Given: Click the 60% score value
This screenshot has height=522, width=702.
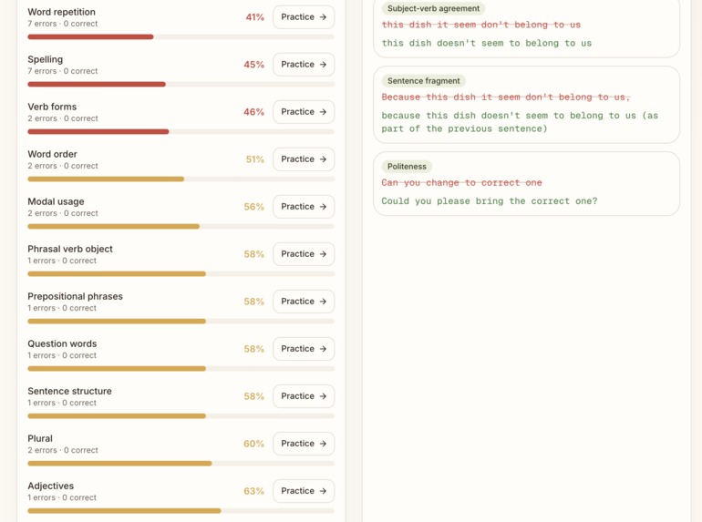Looking at the screenshot, I should click(253, 445).
